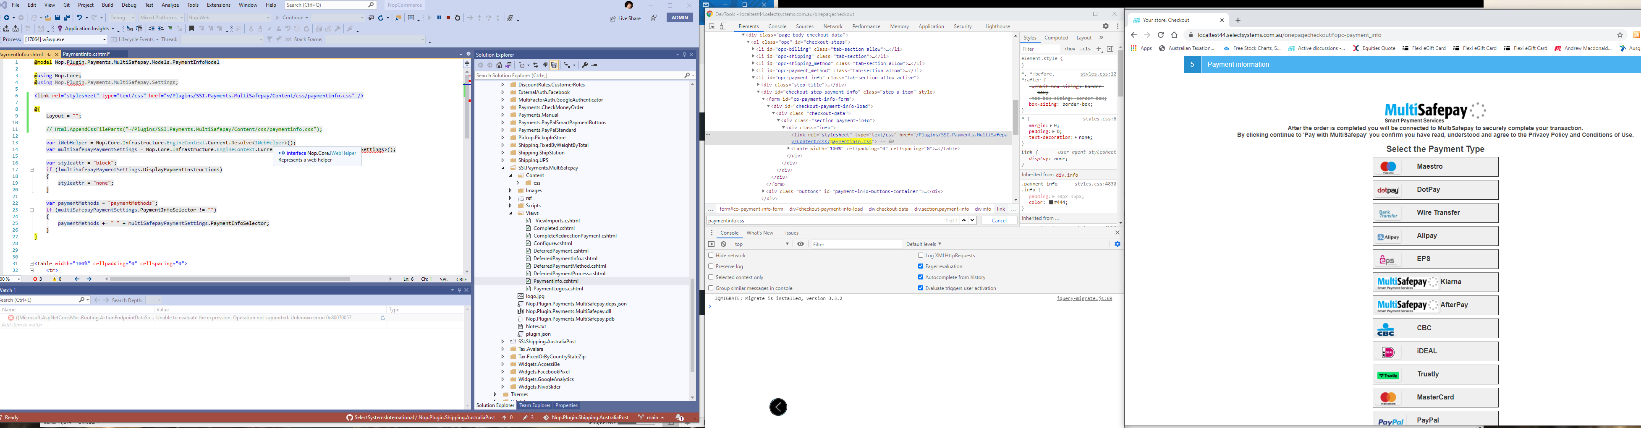Open the Debug menu in Visual Studio

(x=129, y=5)
